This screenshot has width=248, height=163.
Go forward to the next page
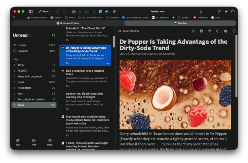(64, 12)
